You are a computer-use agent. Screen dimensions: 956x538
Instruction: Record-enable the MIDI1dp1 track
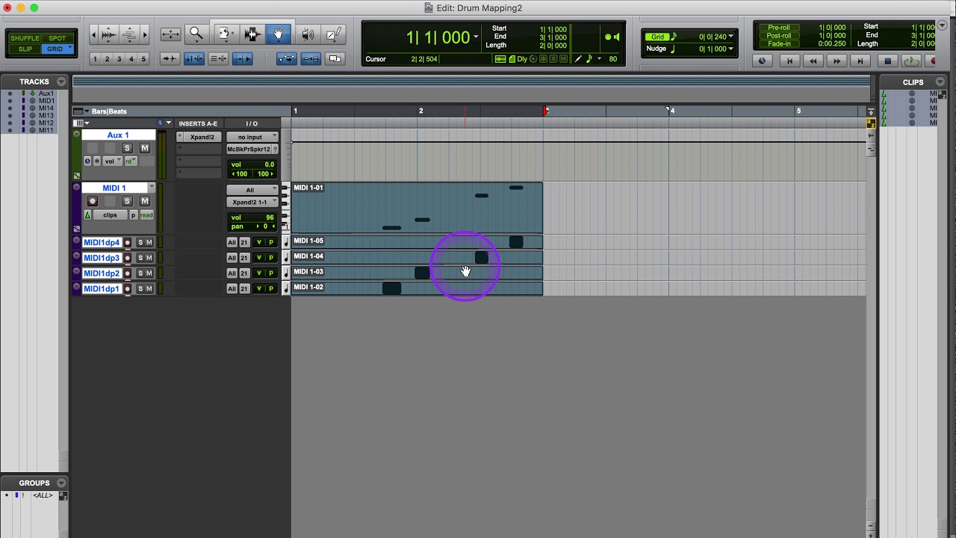tap(128, 289)
